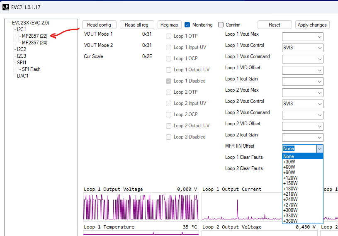Select +60W in the IIN Offset list

click(303, 167)
